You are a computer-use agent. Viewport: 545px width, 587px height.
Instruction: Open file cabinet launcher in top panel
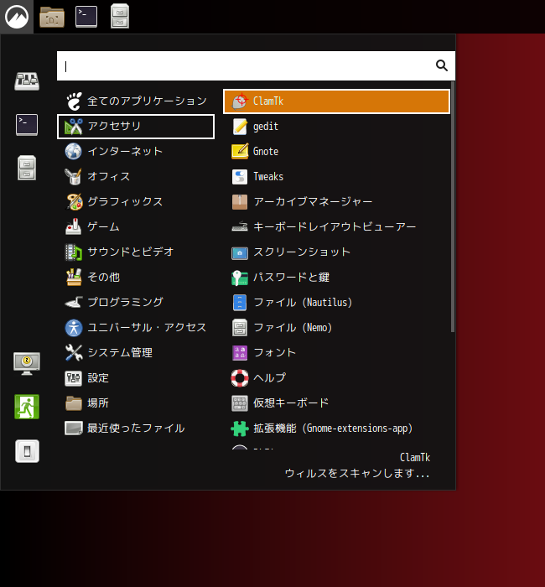click(120, 17)
